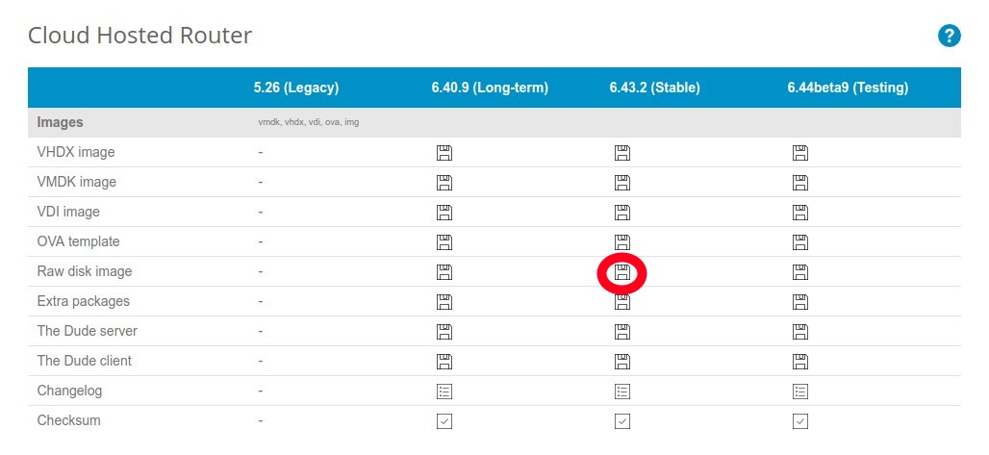View the Changelog for 6.44beta9 Testing
The height and width of the screenshot is (455, 989).
(x=799, y=392)
